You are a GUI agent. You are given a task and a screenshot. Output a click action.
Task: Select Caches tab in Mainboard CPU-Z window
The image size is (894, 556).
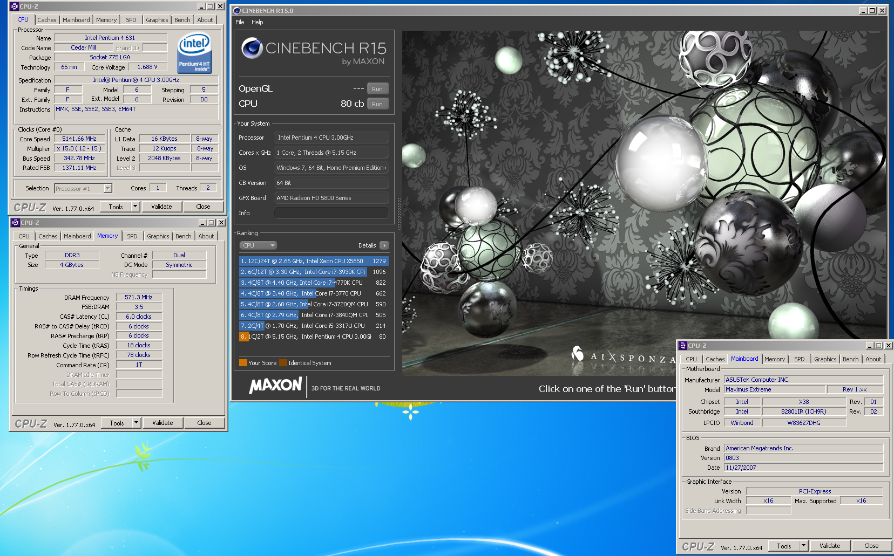tap(715, 359)
